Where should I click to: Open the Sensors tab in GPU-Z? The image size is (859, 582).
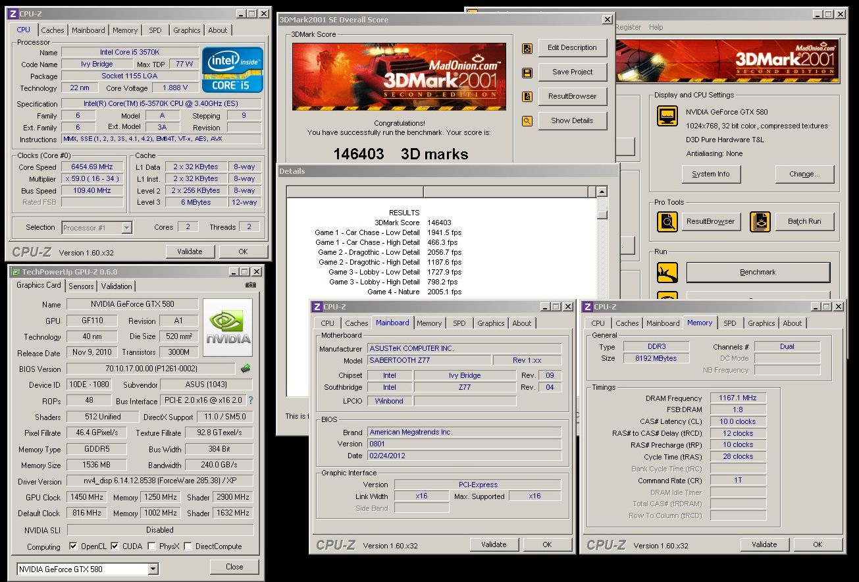[x=81, y=286]
